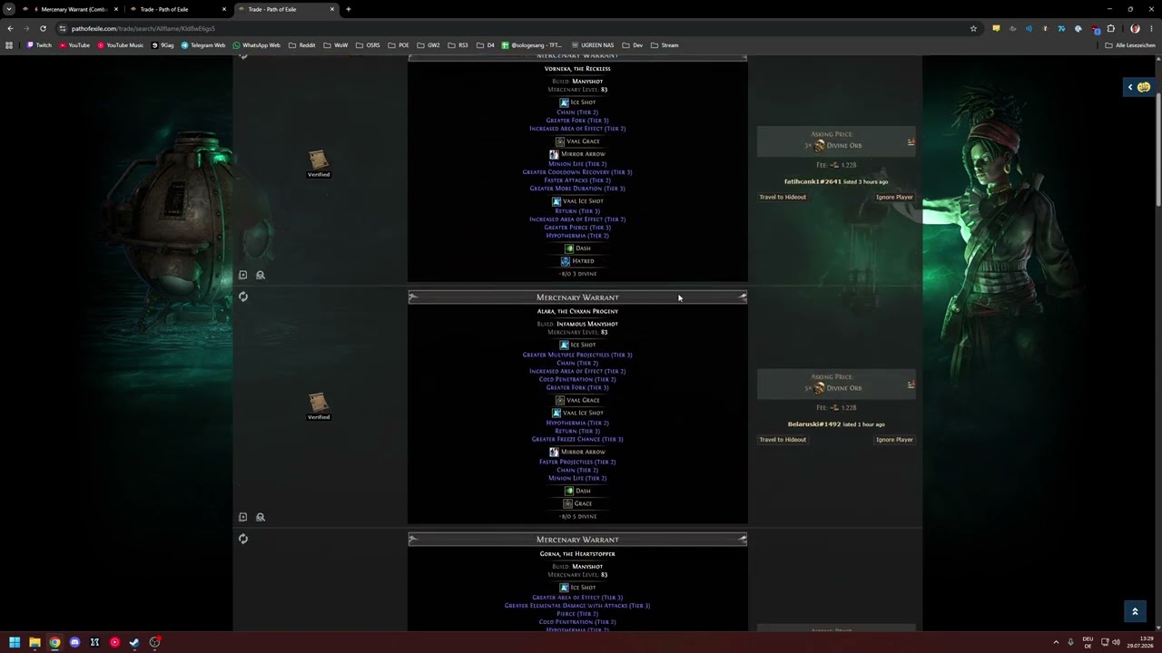Open Twitch bookmark
The height and width of the screenshot is (653, 1162).
(x=39, y=44)
